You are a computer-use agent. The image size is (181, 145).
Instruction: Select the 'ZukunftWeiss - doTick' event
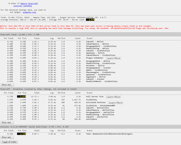pyautogui.click(x=97, y=44)
